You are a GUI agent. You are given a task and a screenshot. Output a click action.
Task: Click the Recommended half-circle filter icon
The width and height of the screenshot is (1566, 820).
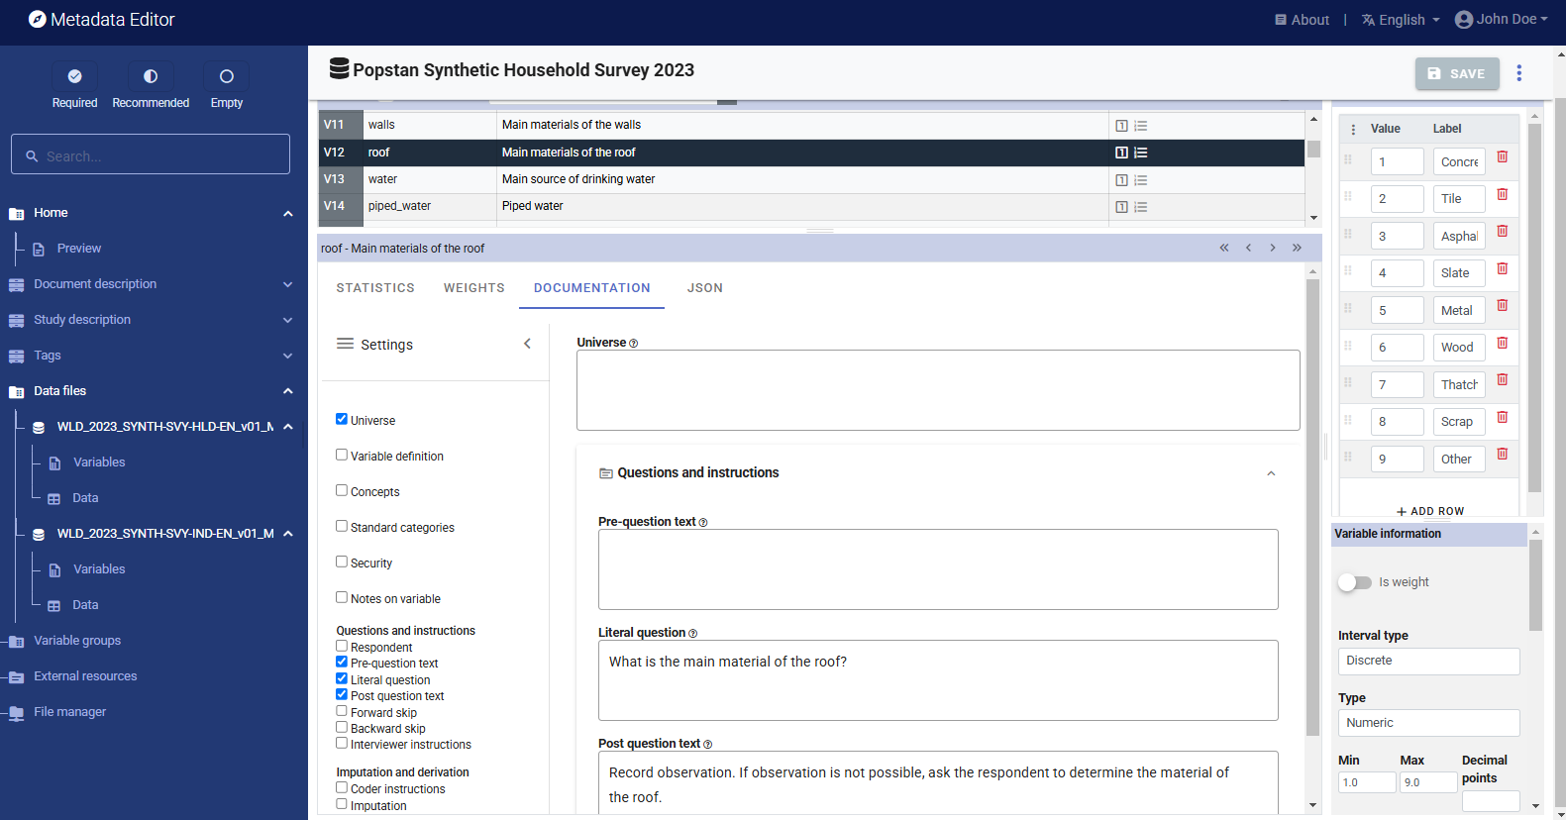[151, 76]
